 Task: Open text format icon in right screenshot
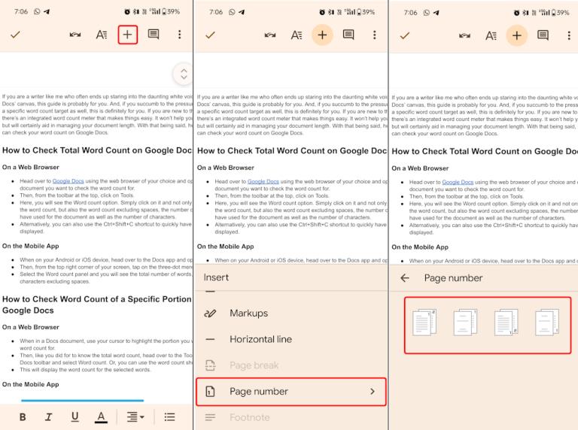tap(491, 35)
